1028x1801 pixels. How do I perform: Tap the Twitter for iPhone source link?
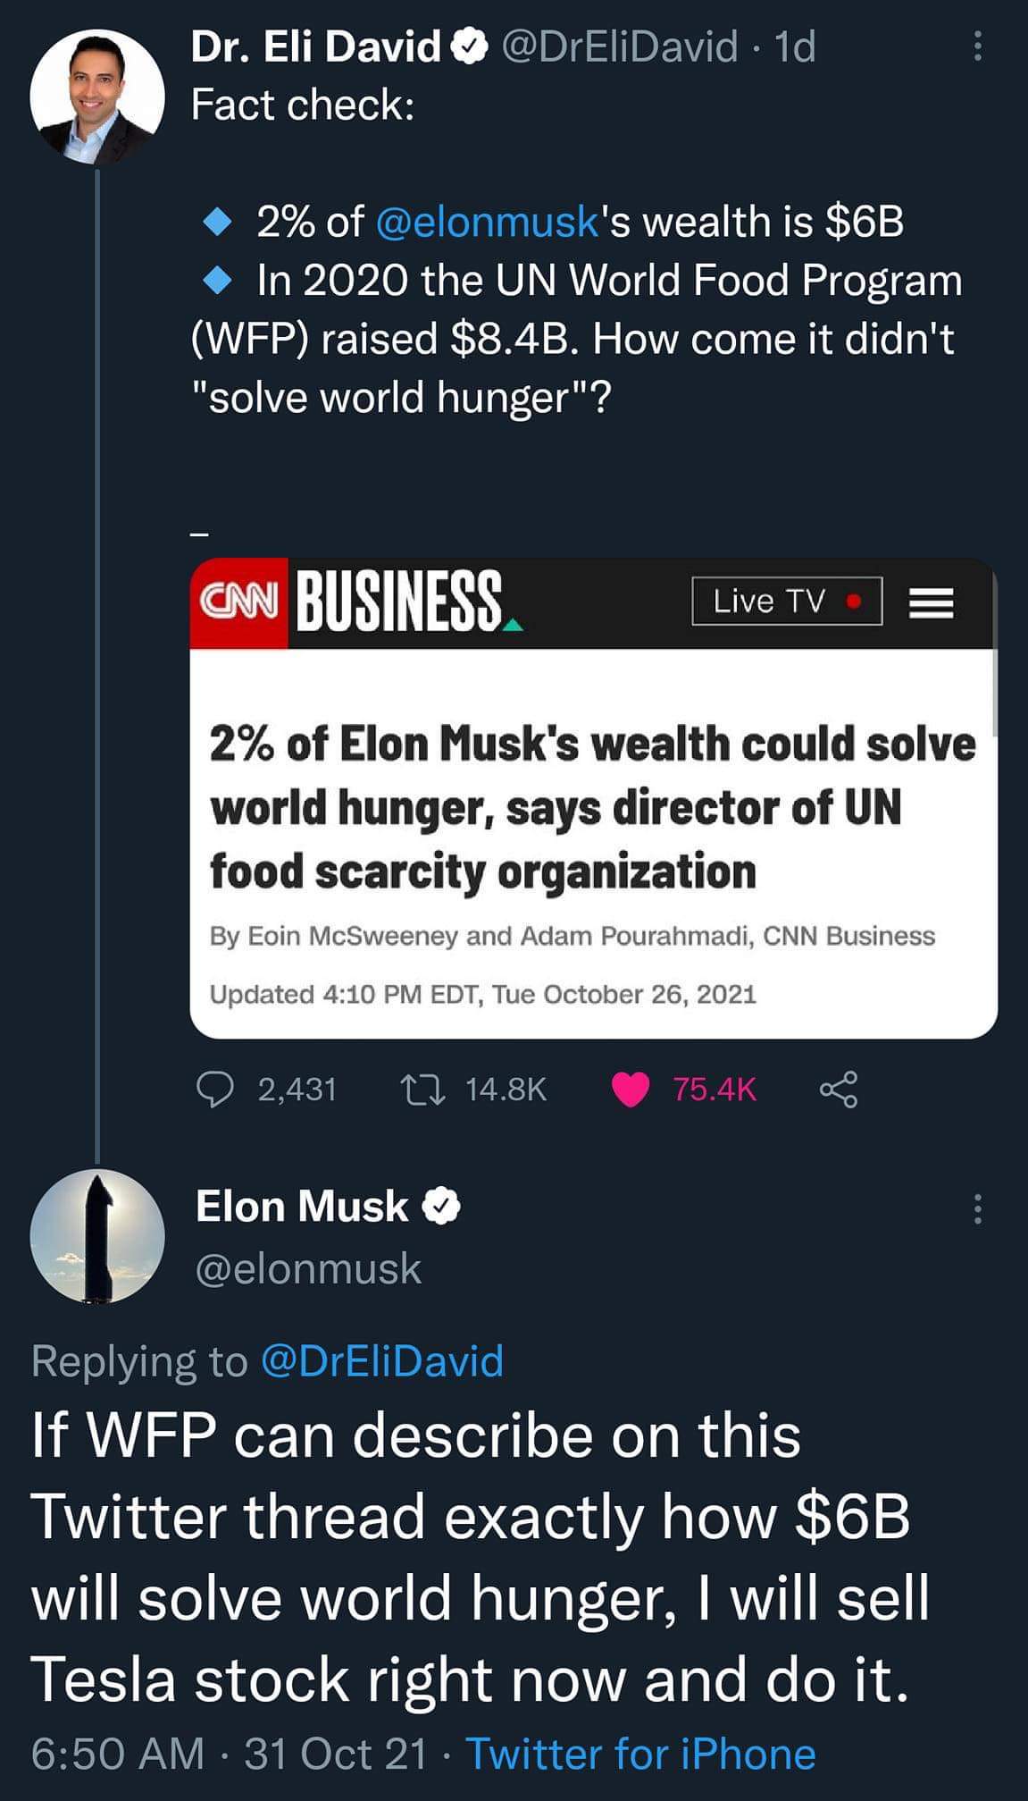pos(640,1754)
